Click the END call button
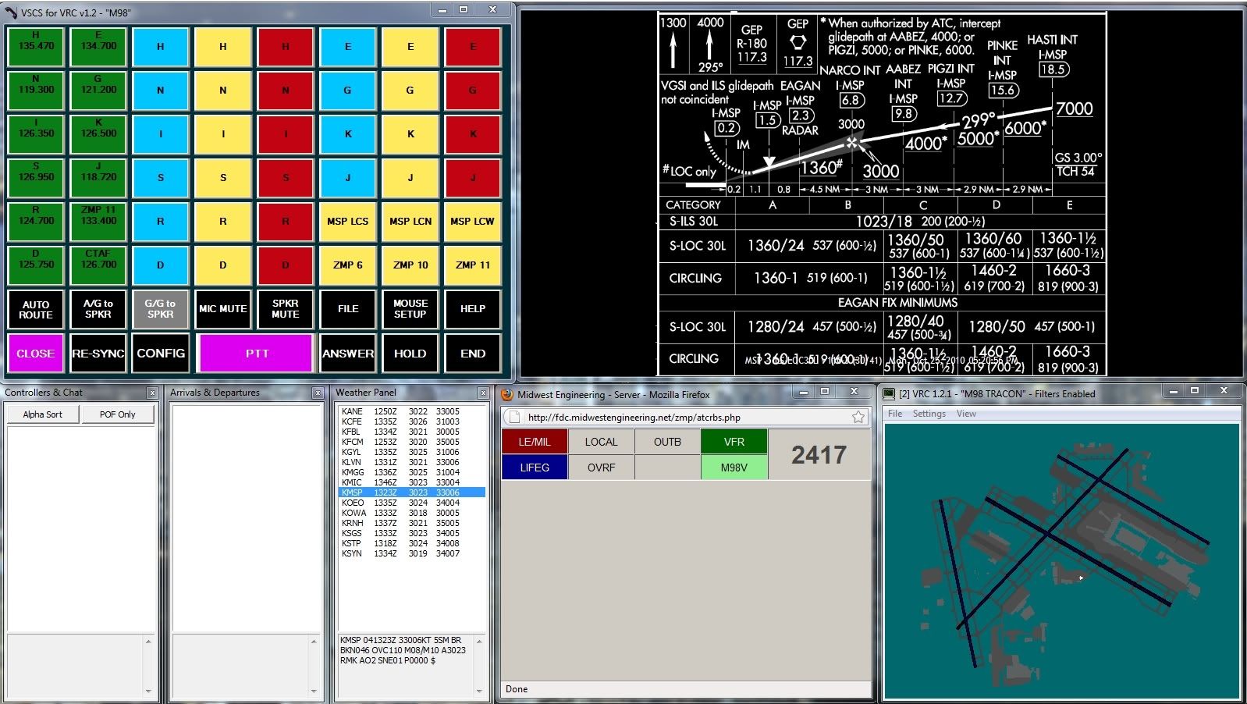This screenshot has height=704, width=1247. (473, 354)
